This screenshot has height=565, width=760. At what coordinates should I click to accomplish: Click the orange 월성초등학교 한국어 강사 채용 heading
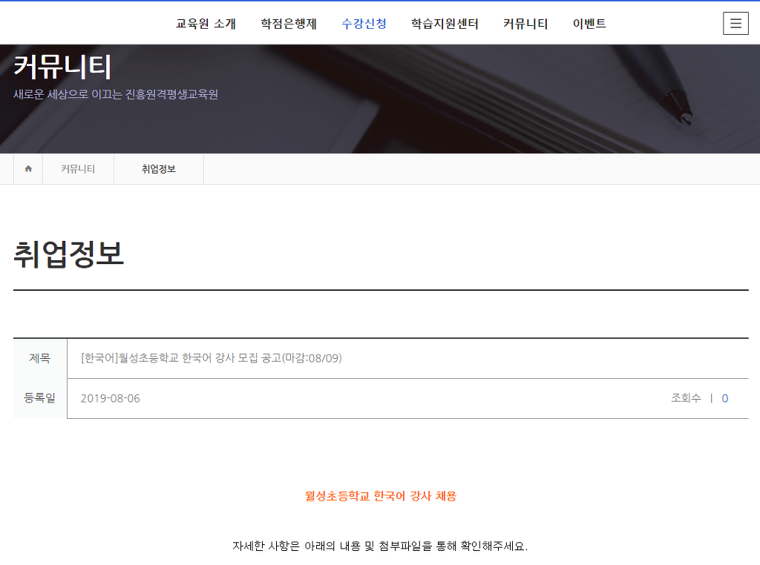381,496
